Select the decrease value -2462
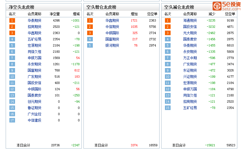Screen dimensions: 243x150 coord(211,33)
